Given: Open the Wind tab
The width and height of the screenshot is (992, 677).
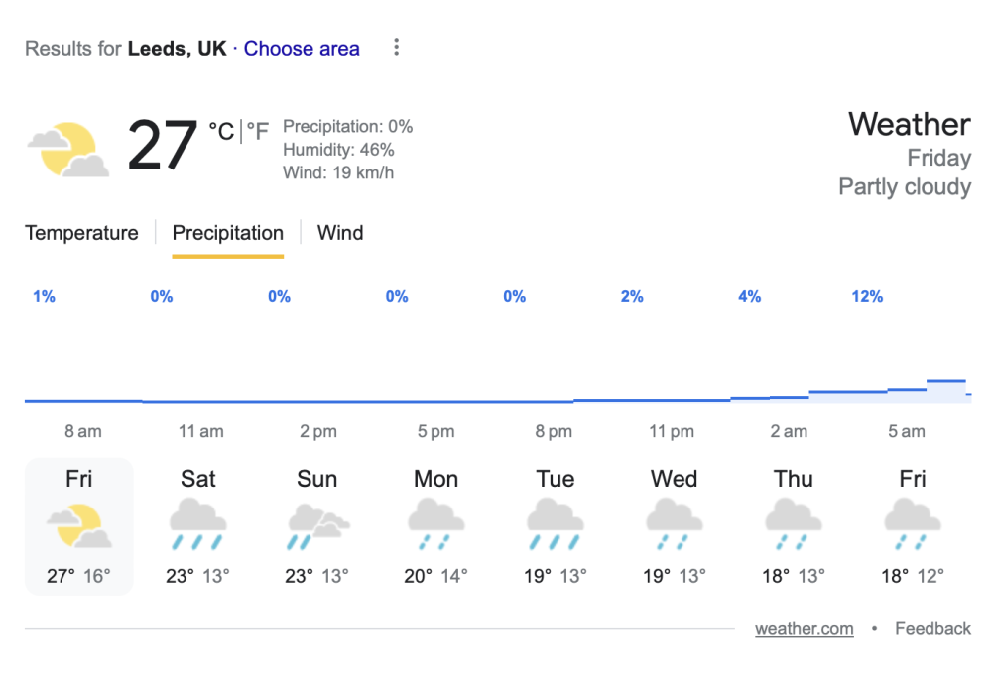Looking at the screenshot, I should click(340, 233).
